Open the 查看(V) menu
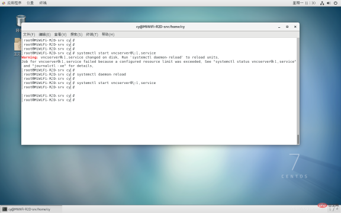This screenshot has width=341, height=213. click(60, 34)
